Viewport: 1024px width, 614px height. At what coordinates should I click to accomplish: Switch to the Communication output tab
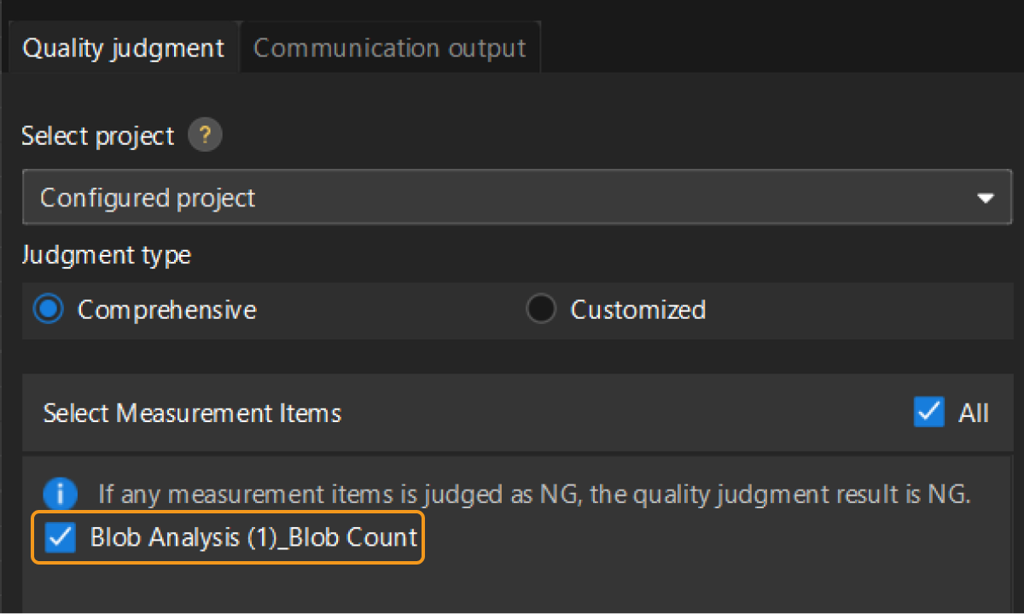[389, 48]
